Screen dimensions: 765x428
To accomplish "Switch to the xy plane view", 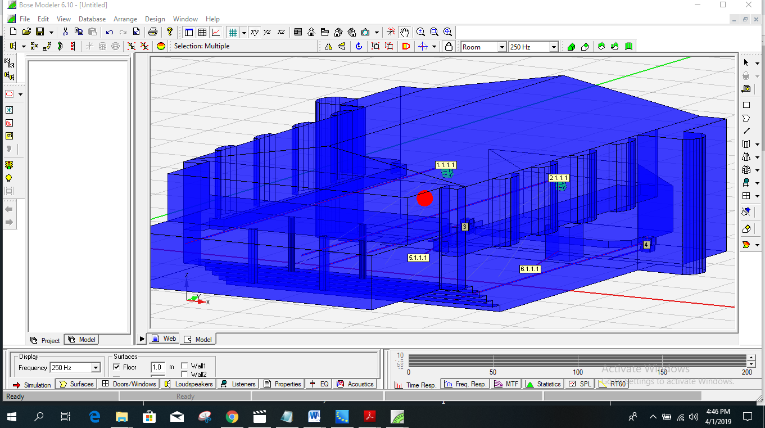I will coord(255,32).
